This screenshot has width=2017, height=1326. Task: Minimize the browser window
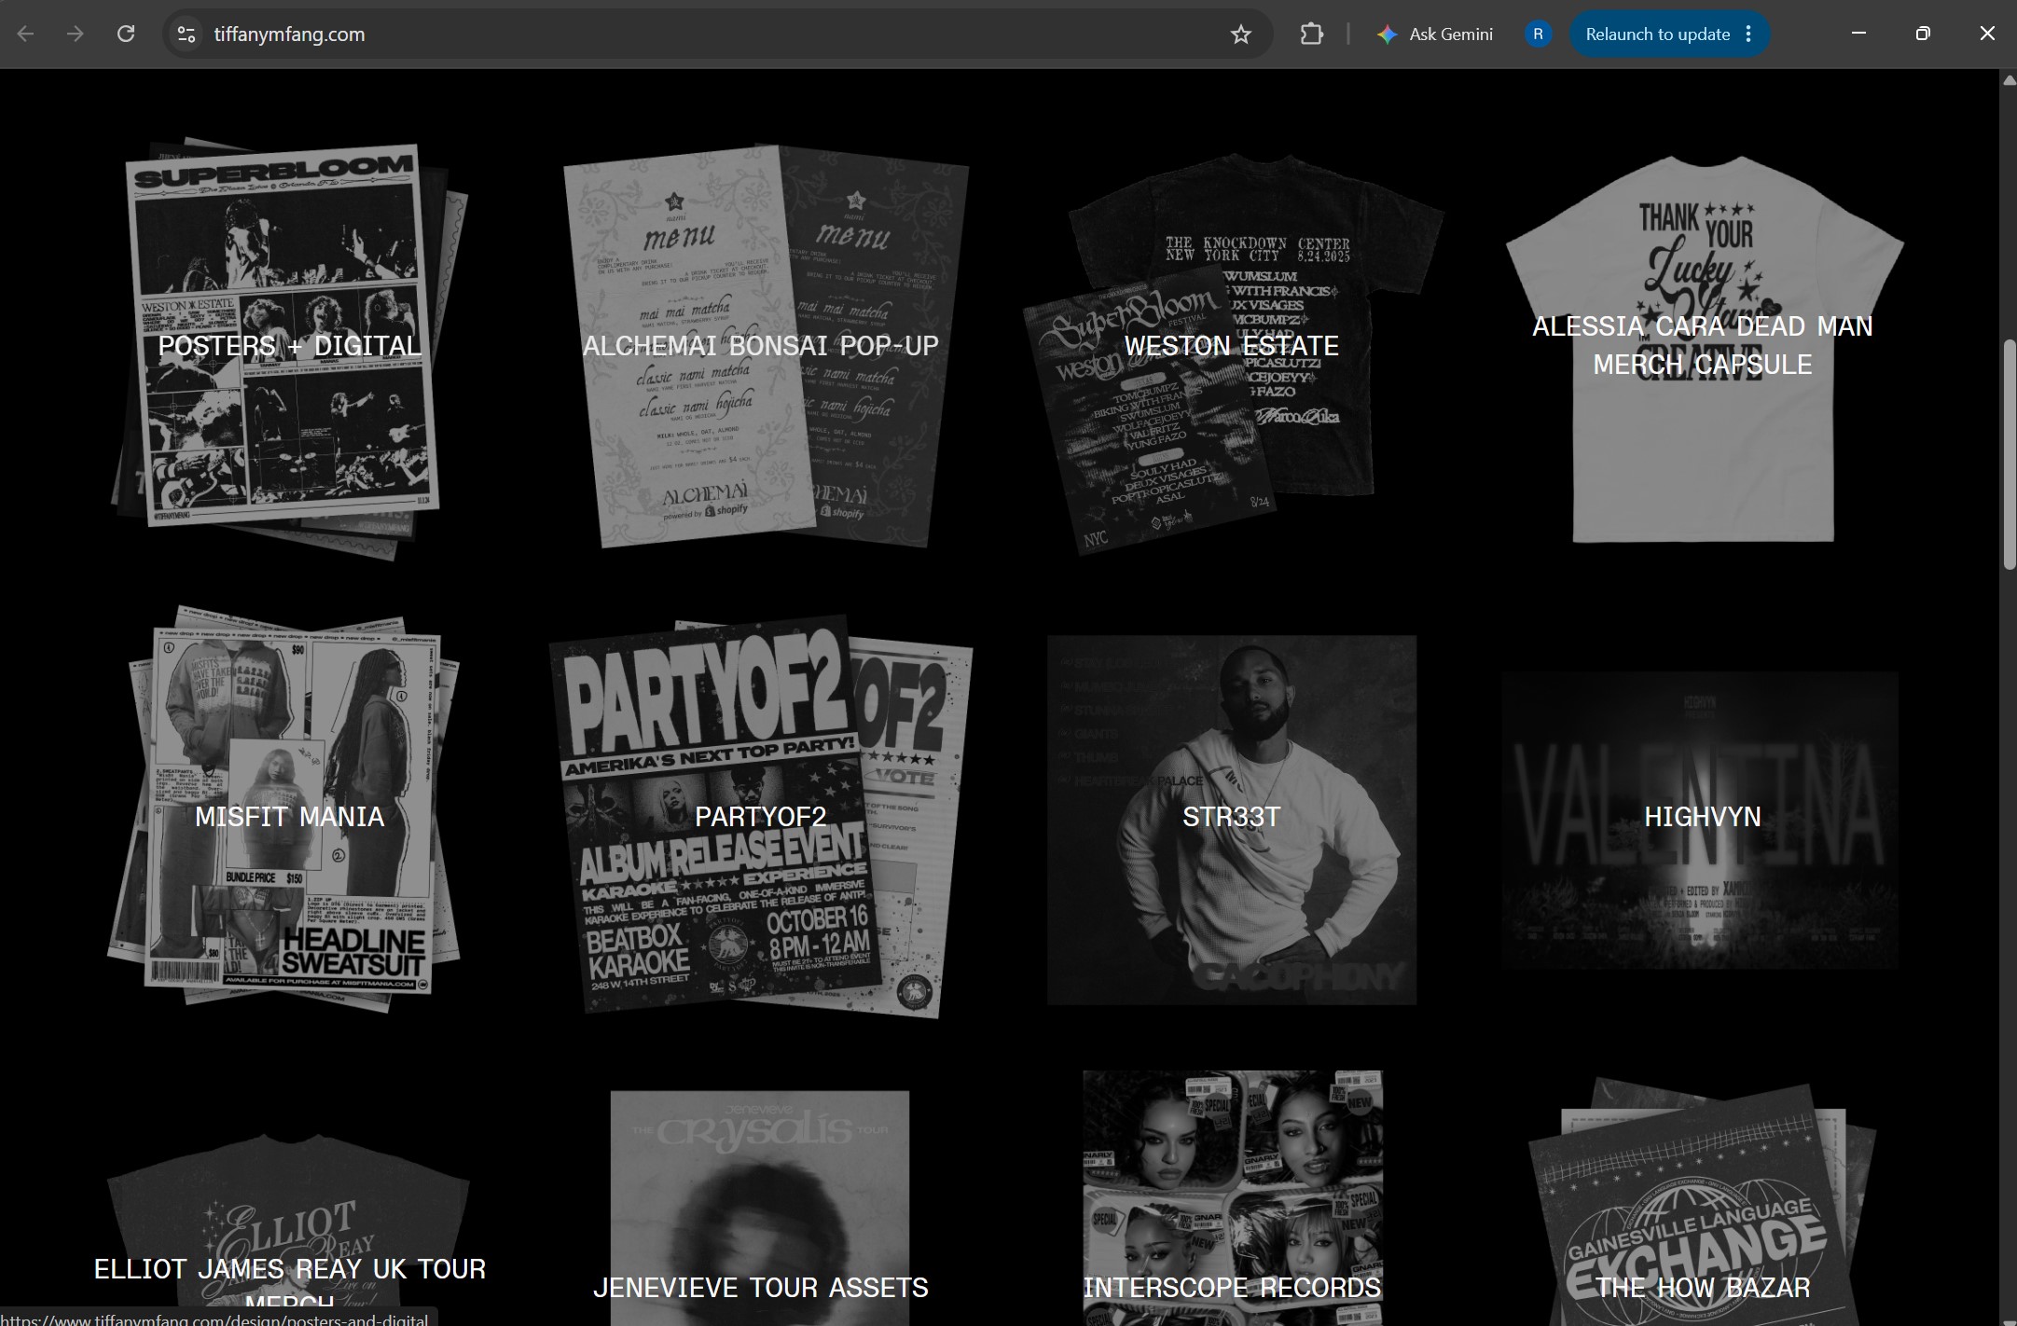(x=1858, y=34)
